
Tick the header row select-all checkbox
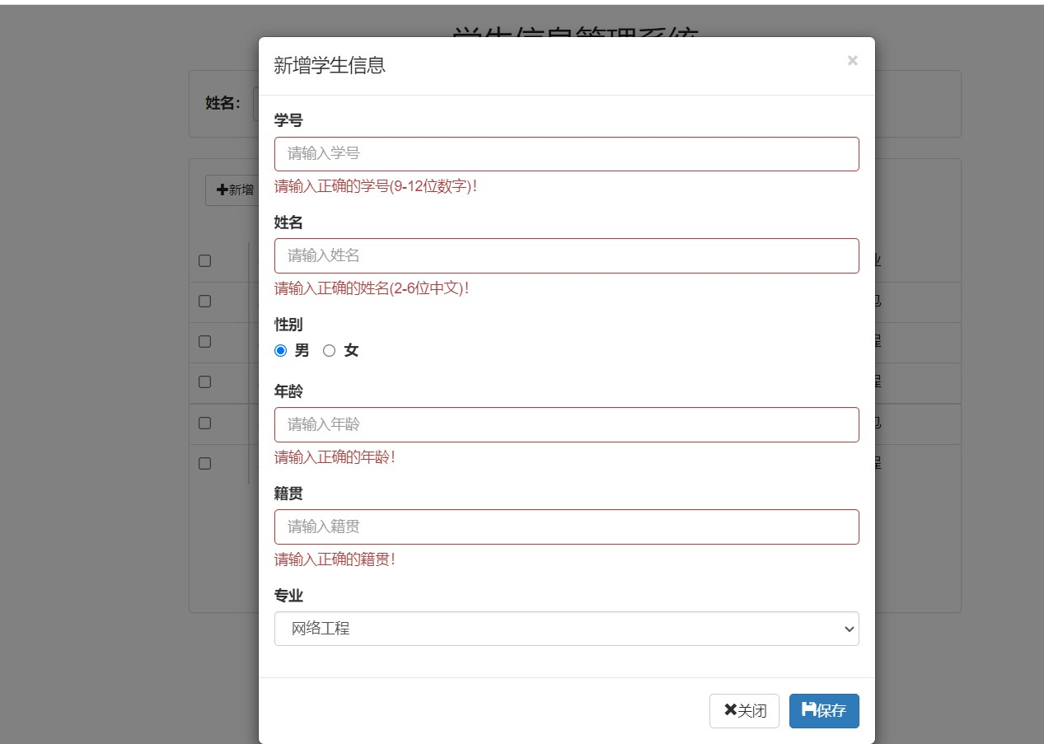204,260
